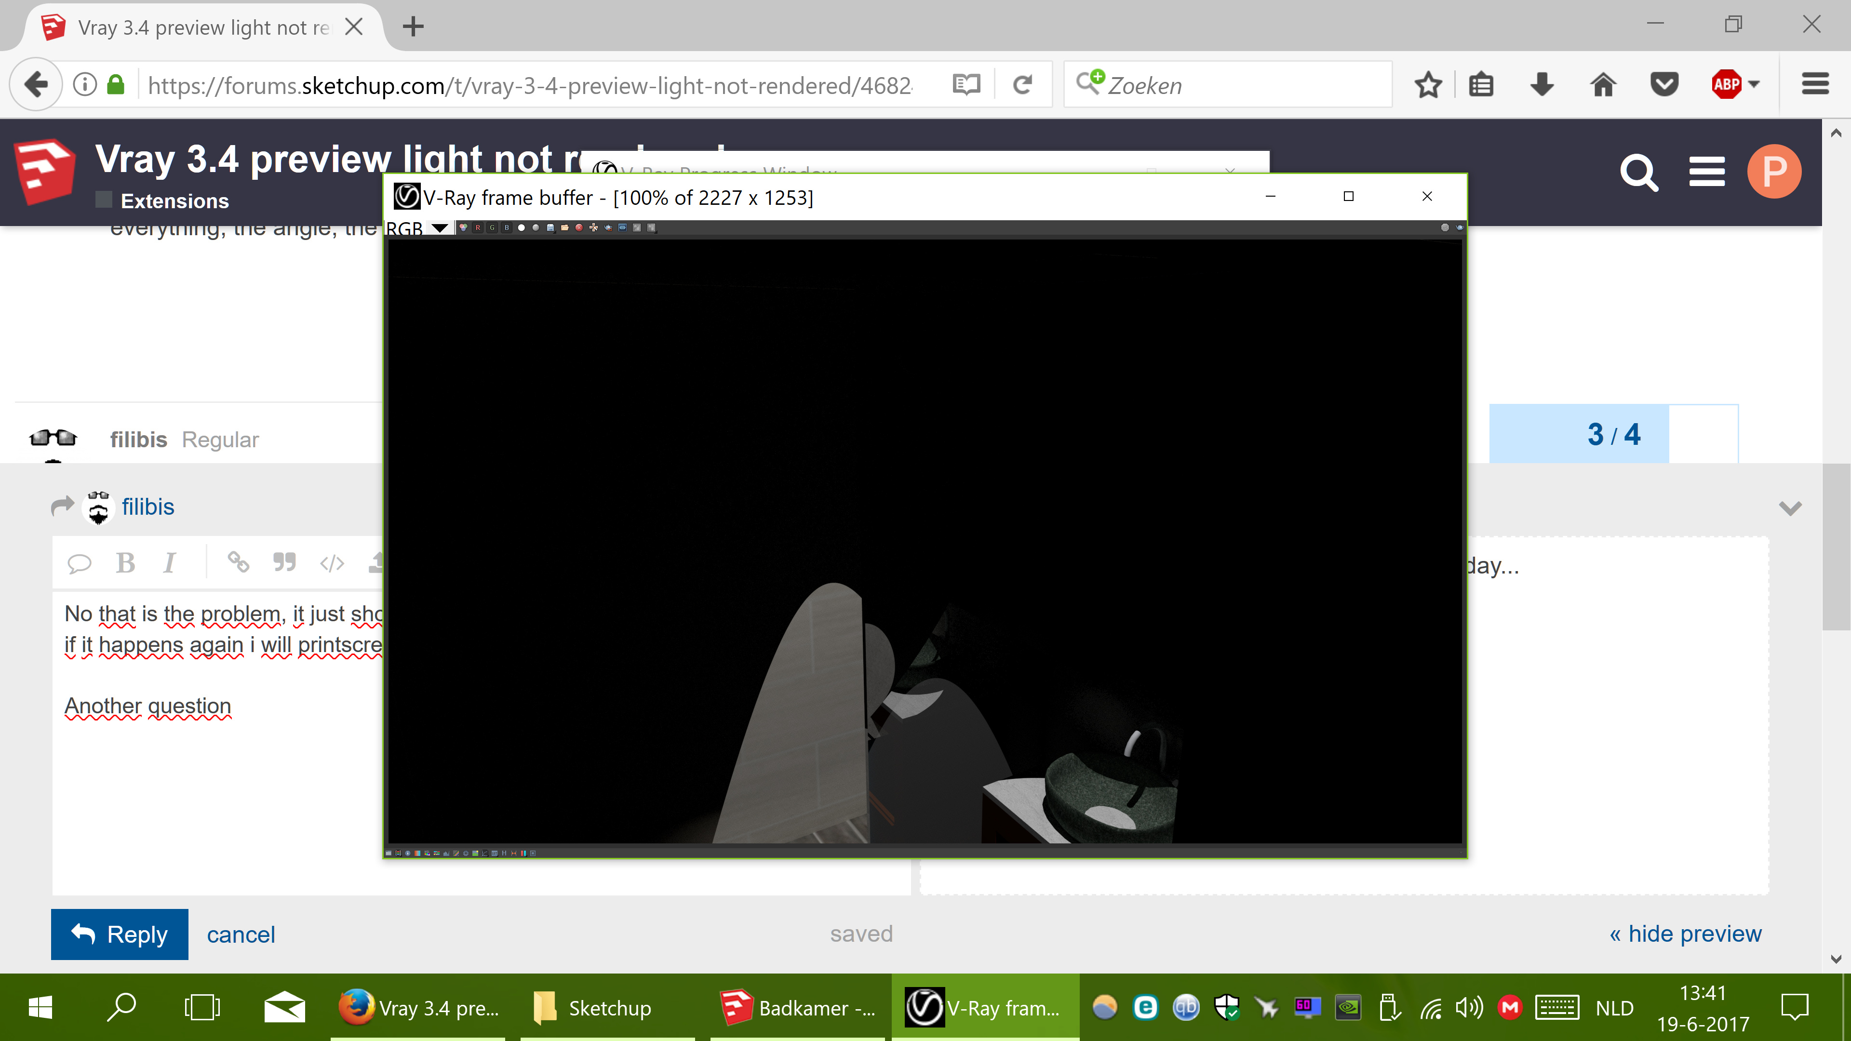
Task: Show pixel information (i) icon
Action: 408,854
